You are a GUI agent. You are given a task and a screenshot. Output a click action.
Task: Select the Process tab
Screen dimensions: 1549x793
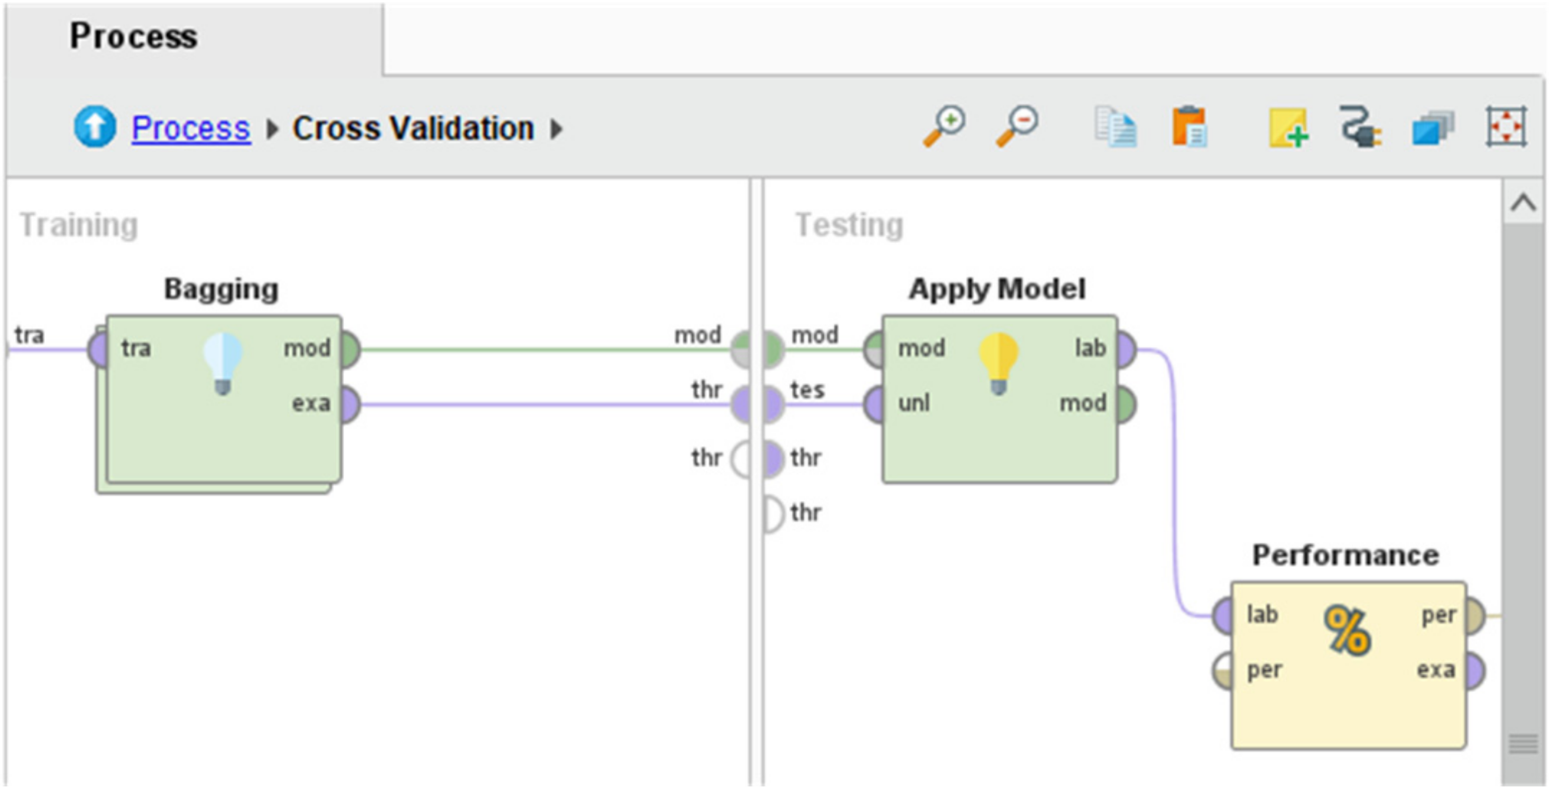[x=134, y=36]
